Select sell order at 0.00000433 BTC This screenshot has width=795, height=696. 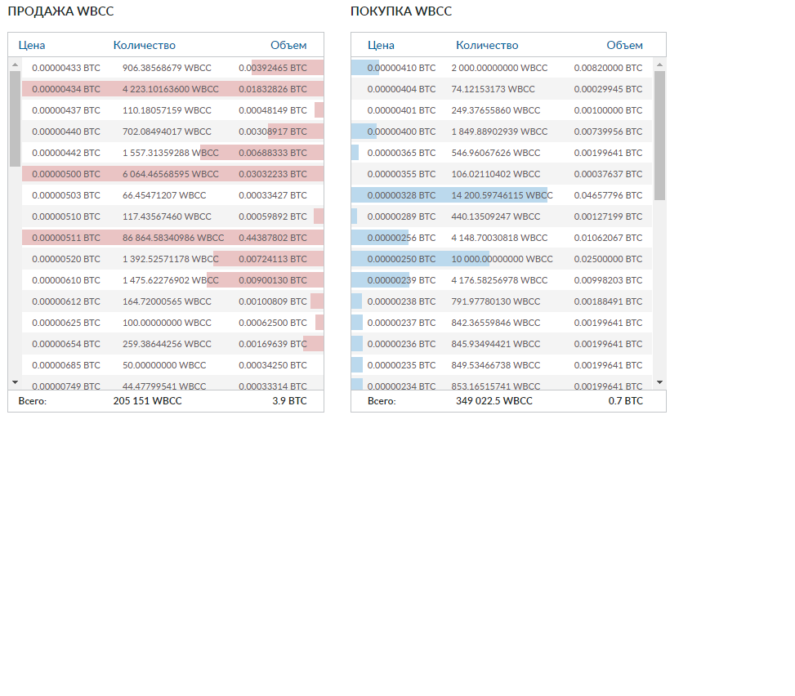point(66,68)
